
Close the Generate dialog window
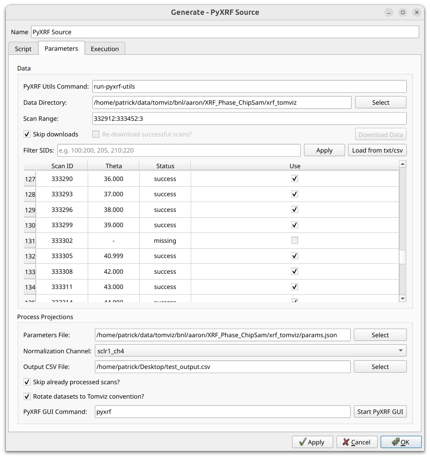pos(416,12)
